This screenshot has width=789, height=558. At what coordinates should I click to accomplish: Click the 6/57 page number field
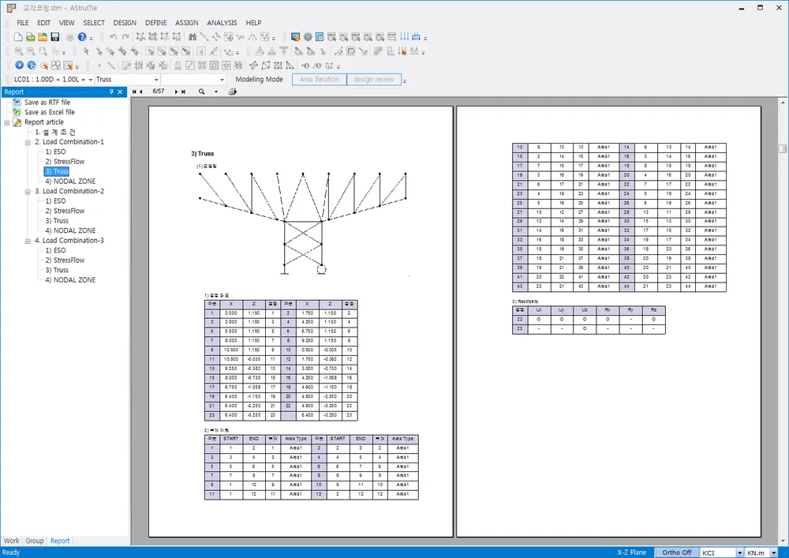coord(159,92)
